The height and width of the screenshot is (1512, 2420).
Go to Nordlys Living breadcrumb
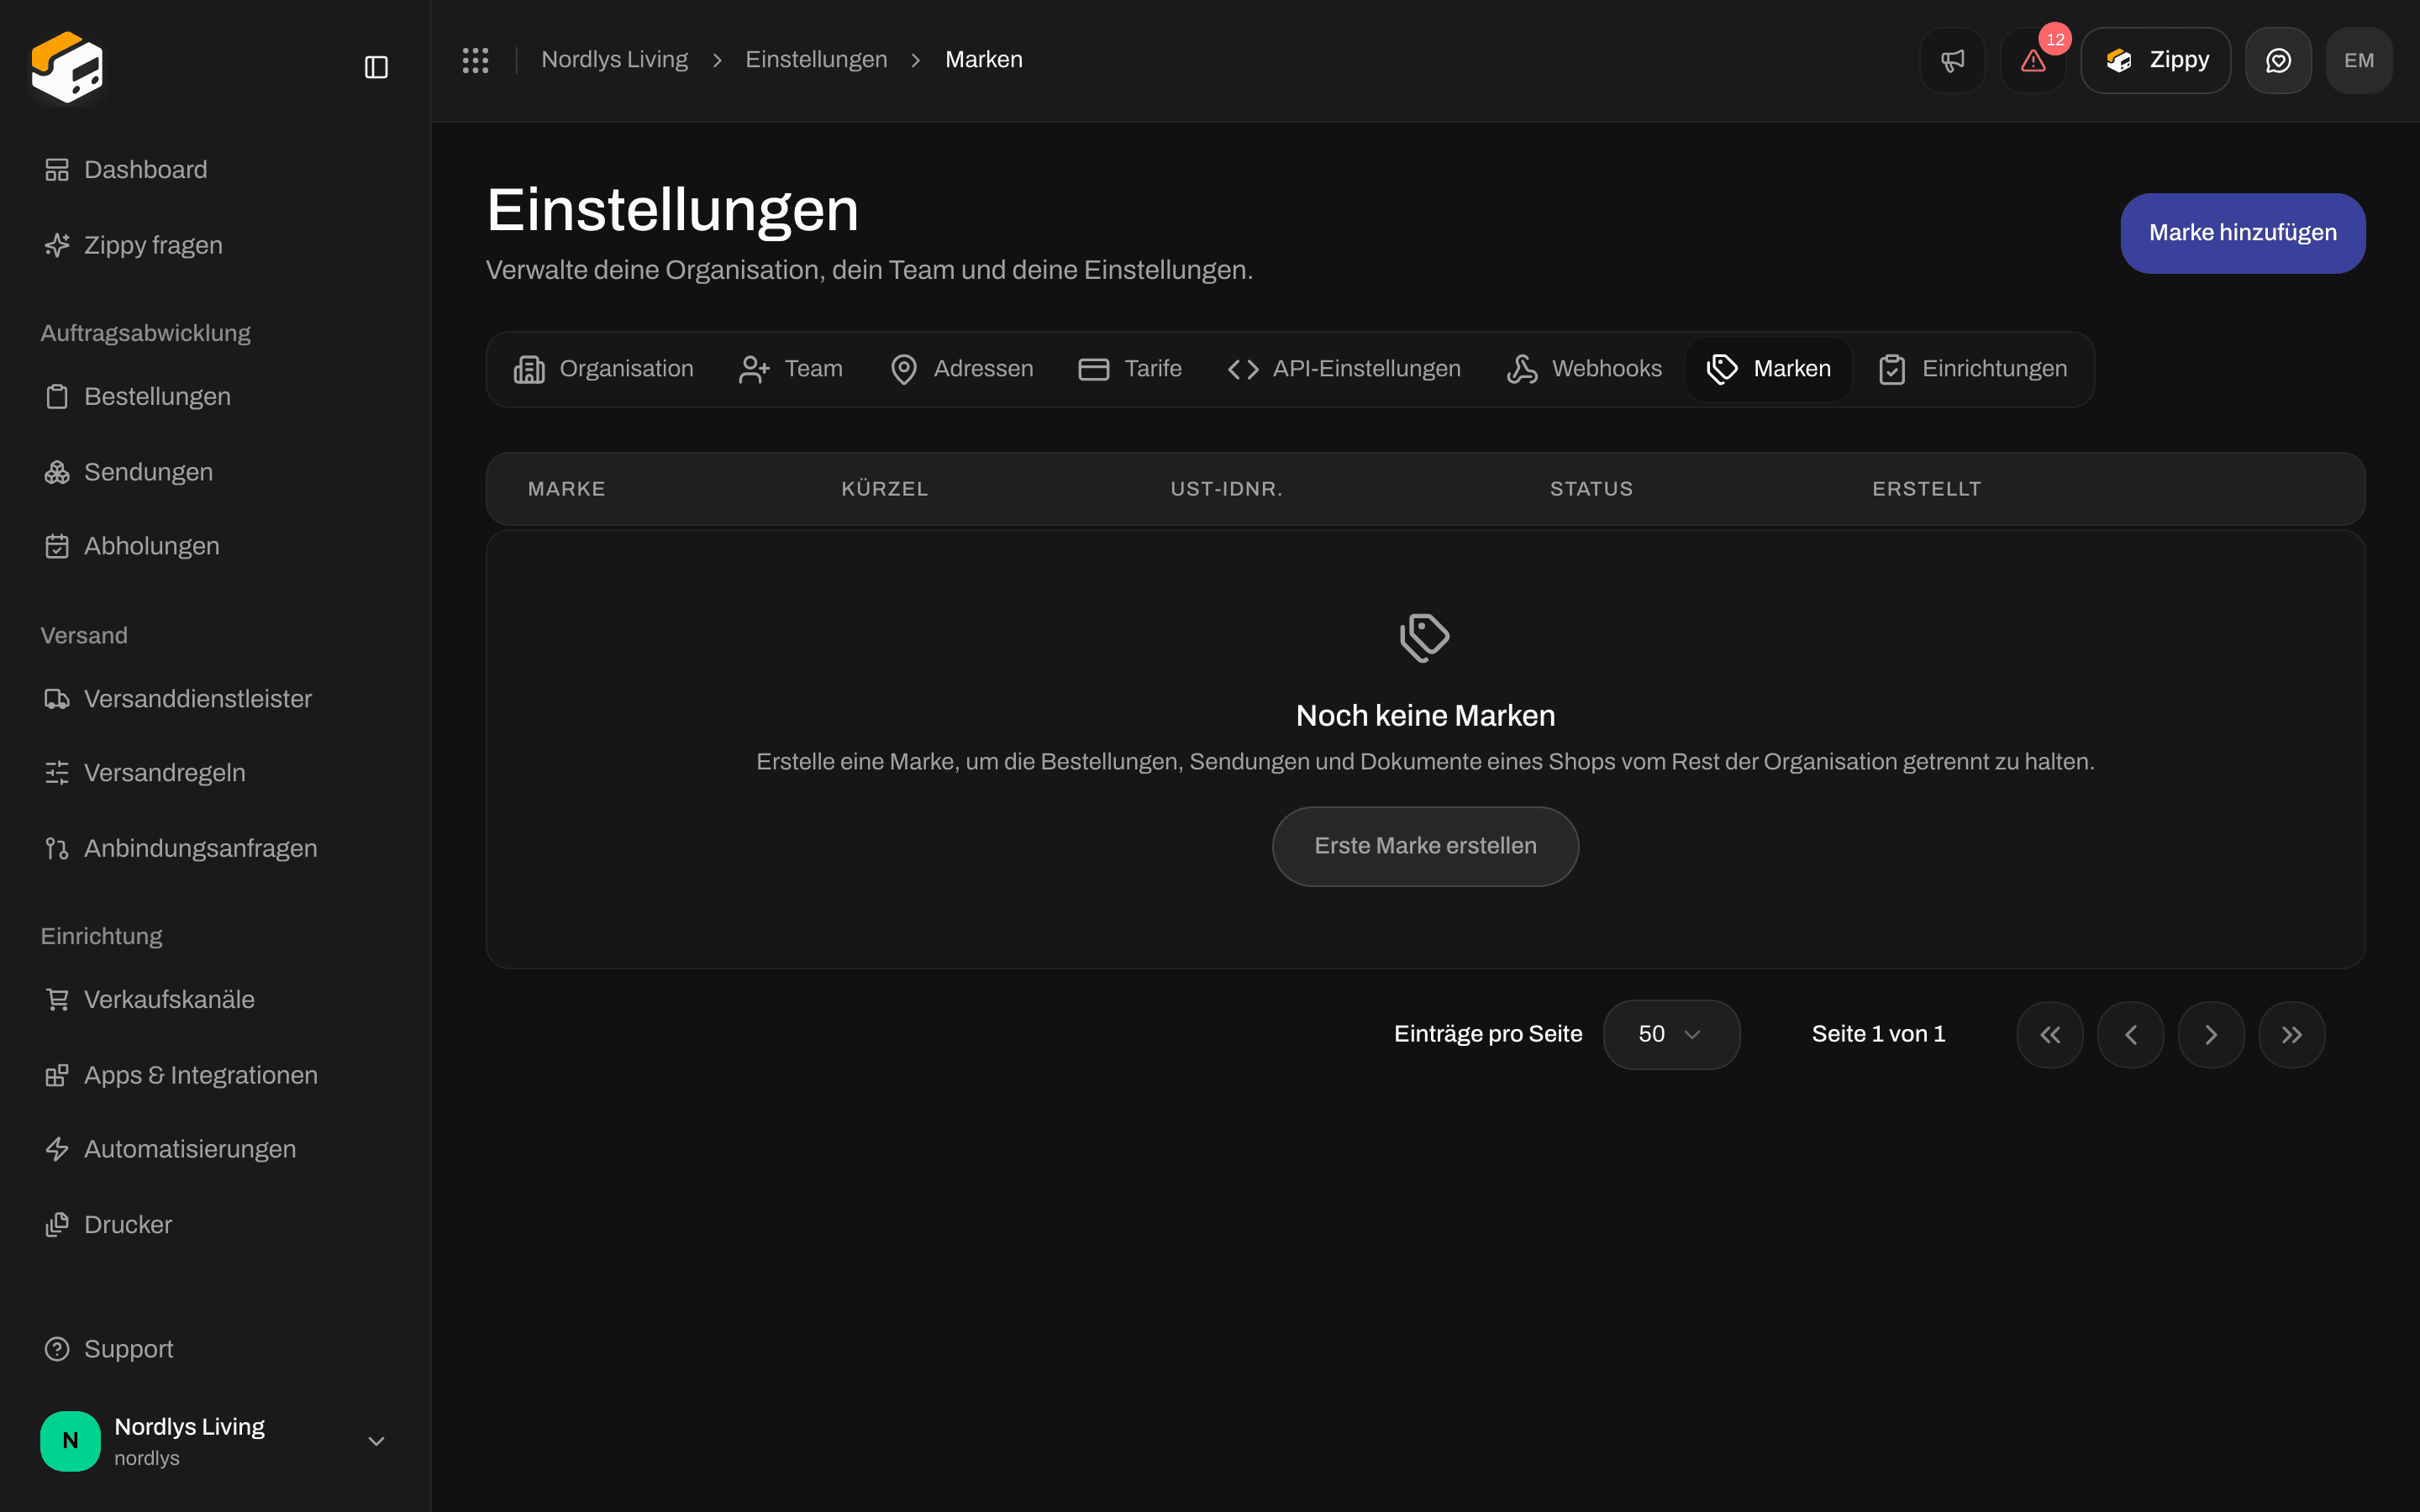[614, 60]
